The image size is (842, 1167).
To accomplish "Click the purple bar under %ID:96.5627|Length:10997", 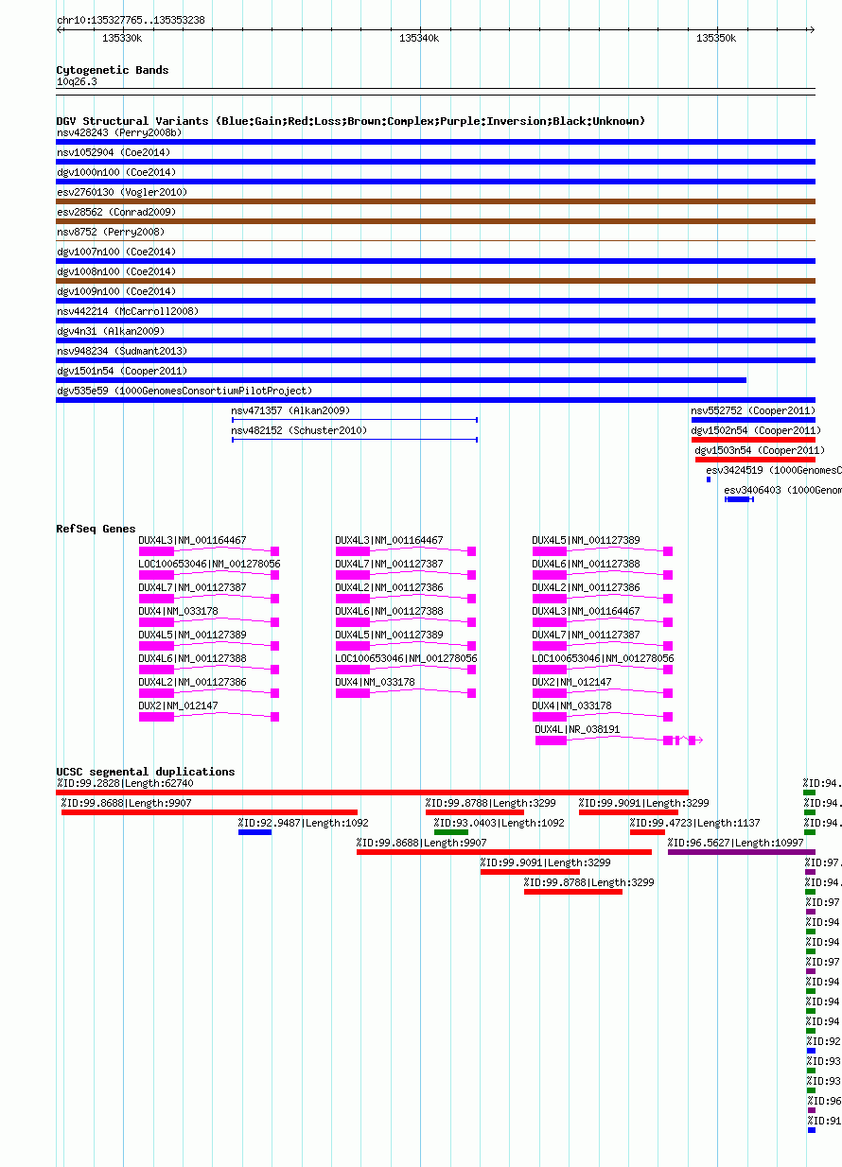I will (x=742, y=852).
